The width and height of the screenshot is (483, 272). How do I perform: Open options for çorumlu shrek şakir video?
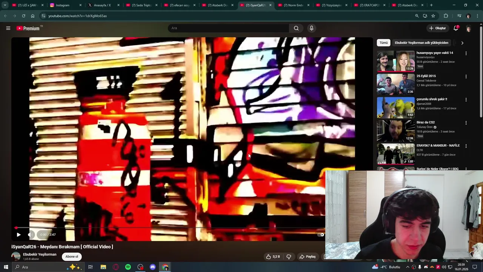(x=466, y=100)
